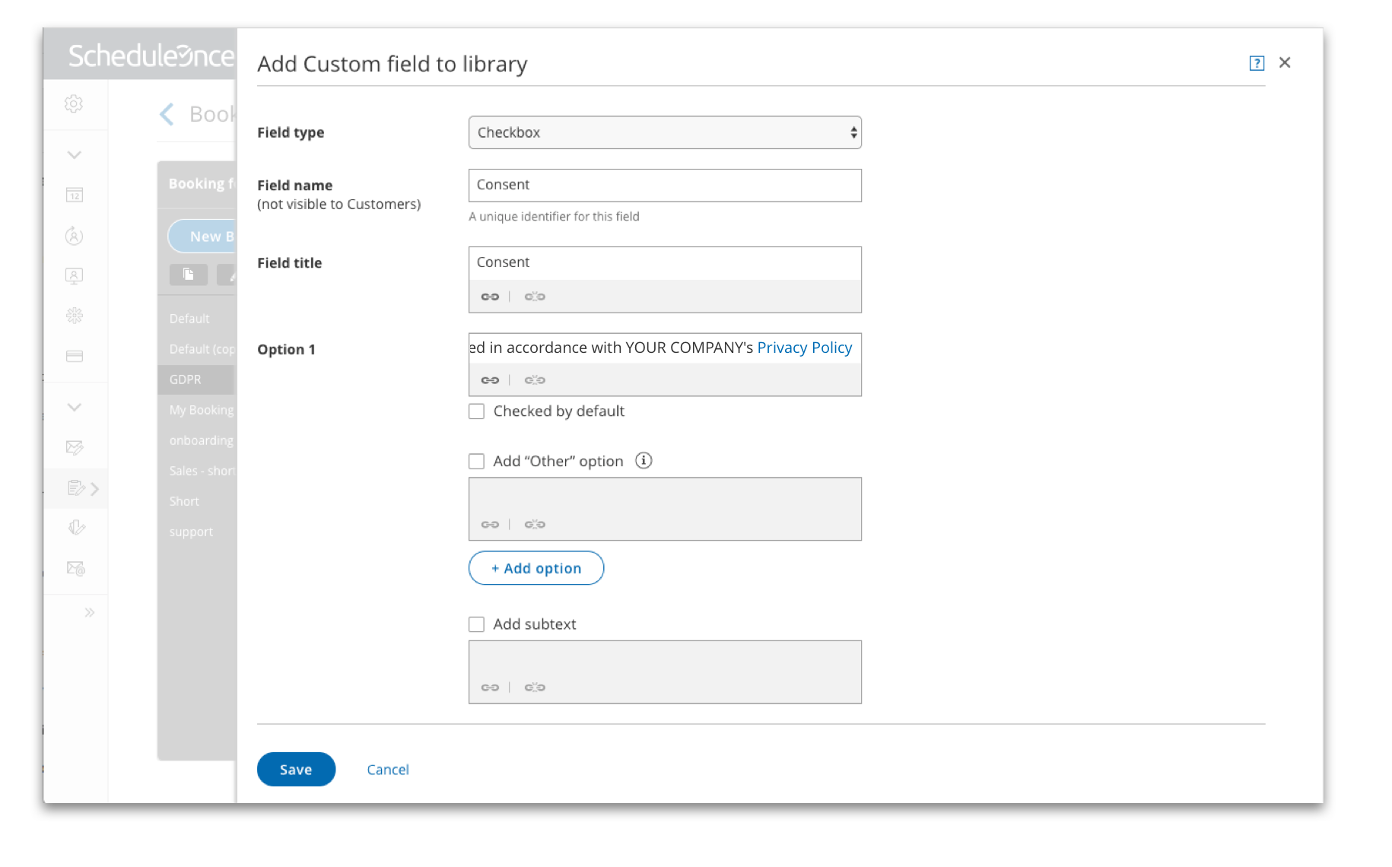Expand the sidebar with double chevron

90,613
